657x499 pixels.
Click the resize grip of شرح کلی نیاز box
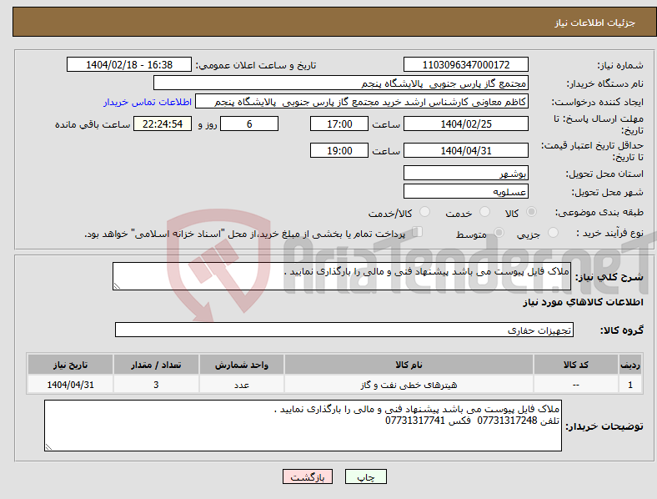(117, 286)
